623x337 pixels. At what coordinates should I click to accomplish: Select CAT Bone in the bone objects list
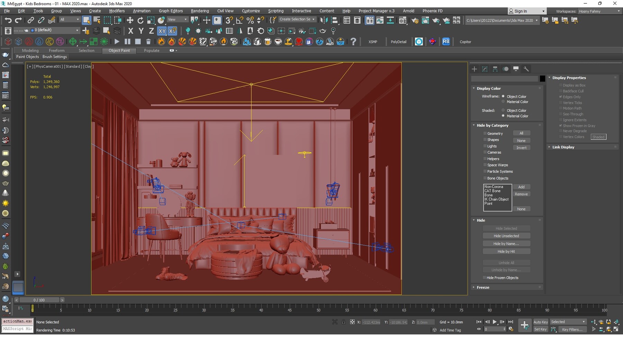pos(493,190)
